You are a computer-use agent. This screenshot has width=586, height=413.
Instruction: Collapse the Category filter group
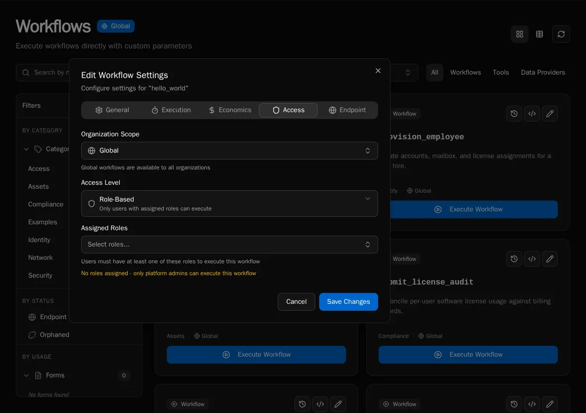[x=26, y=149]
